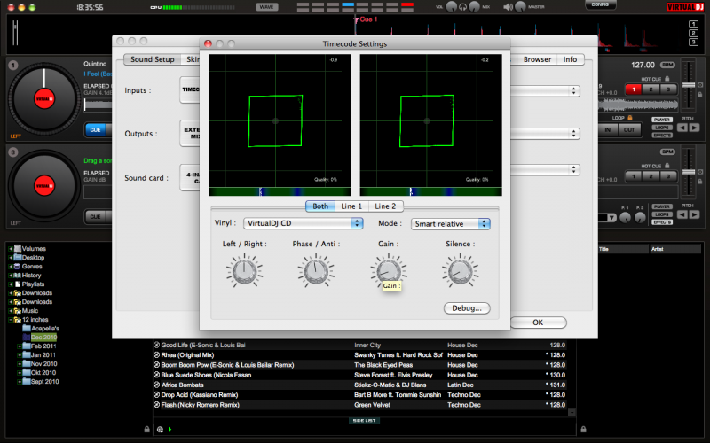Screen dimensions: 710x443
Task: Click the deck 1 virtual turntable
Action: [x=44, y=99]
